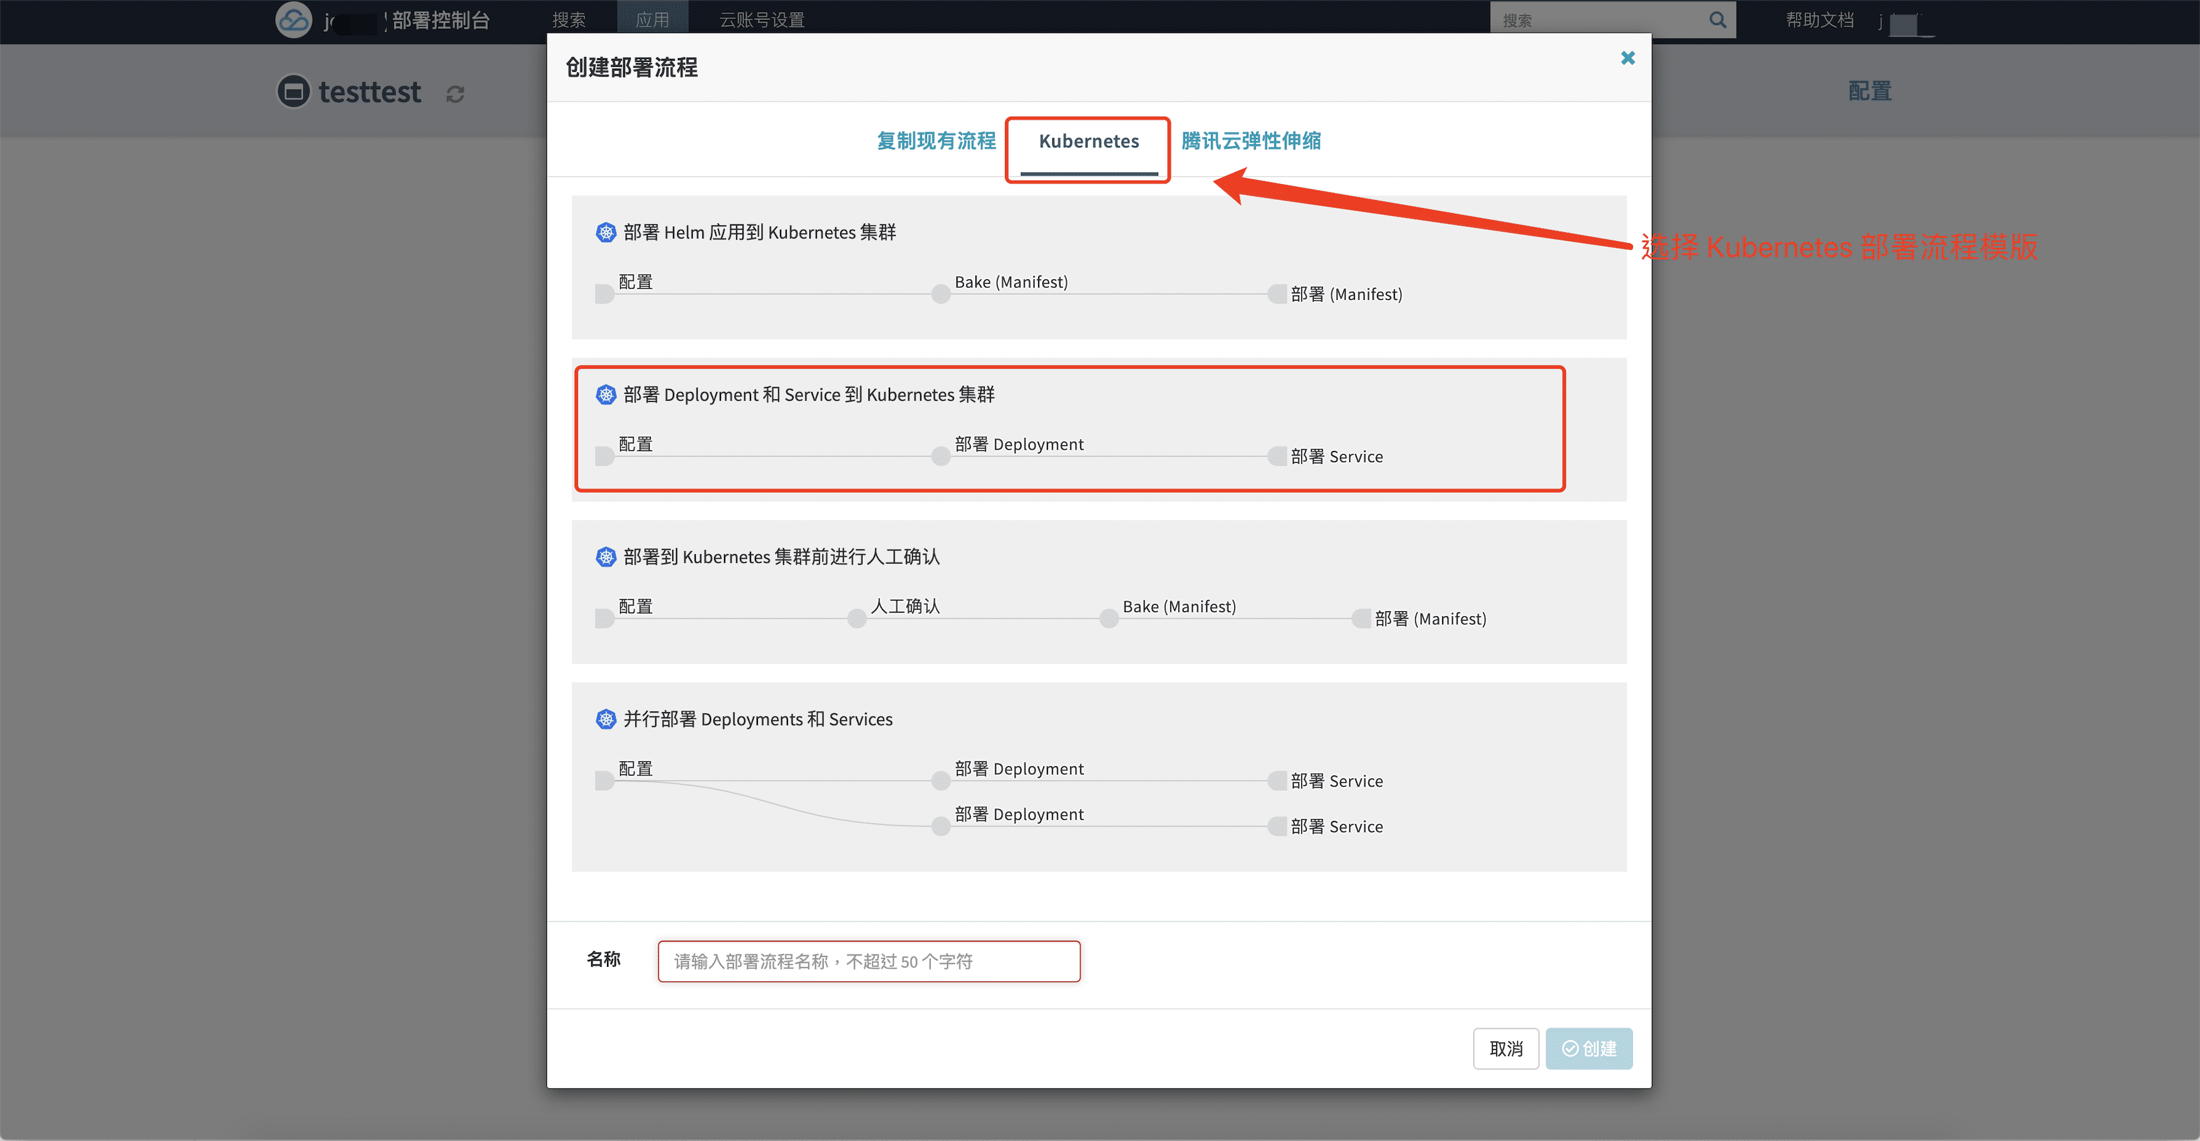Click the cloud logo in top navbar
This screenshot has height=1141, width=2200.
[294, 19]
